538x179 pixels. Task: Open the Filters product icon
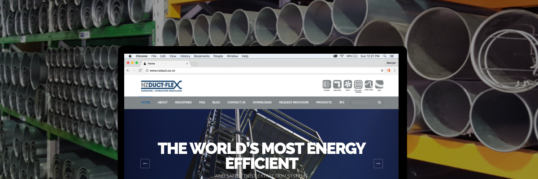pyautogui.click(x=326, y=85)
